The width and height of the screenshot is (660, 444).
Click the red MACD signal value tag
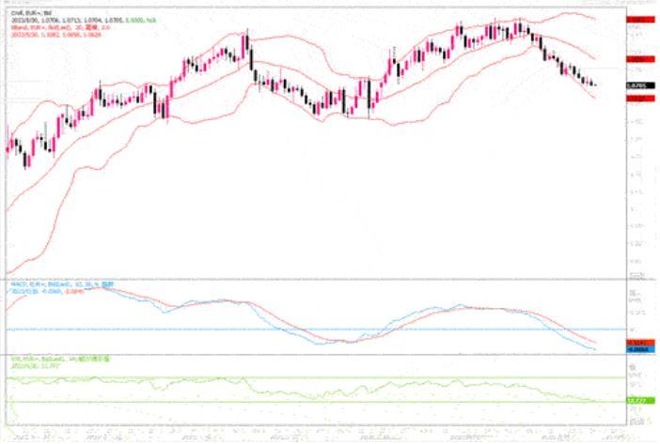pos(640,343)
